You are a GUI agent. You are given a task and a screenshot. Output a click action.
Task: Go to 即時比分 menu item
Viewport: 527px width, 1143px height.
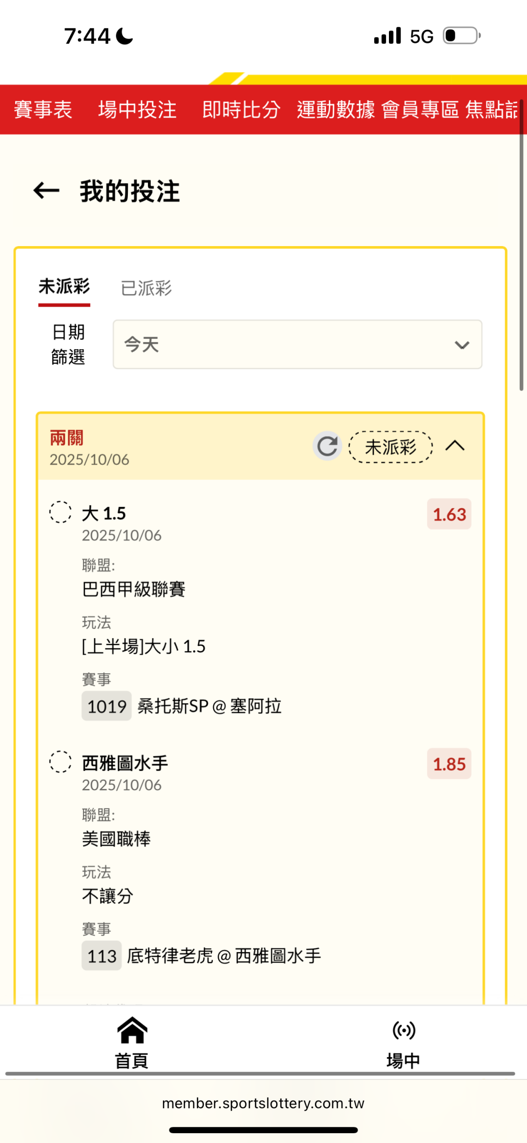click(241, 109)
